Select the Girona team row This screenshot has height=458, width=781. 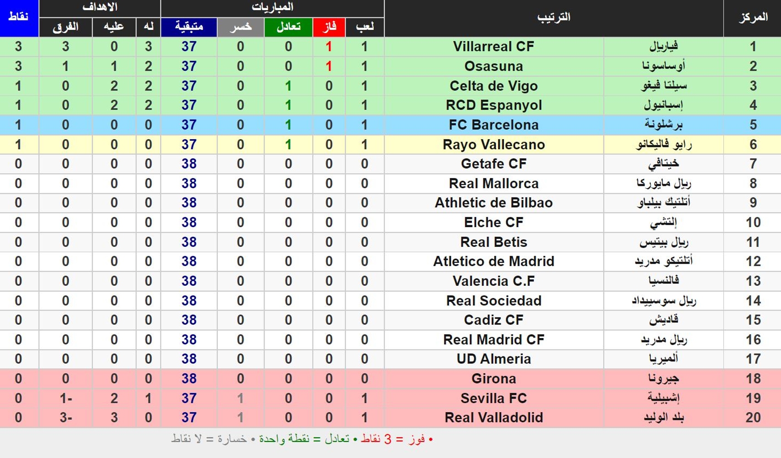click(390, 379)
